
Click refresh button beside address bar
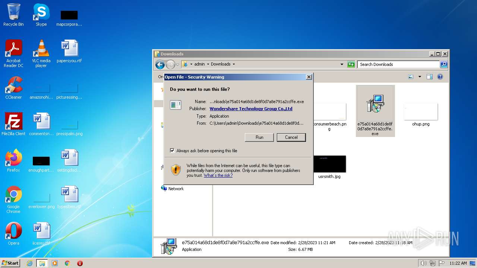351,64
